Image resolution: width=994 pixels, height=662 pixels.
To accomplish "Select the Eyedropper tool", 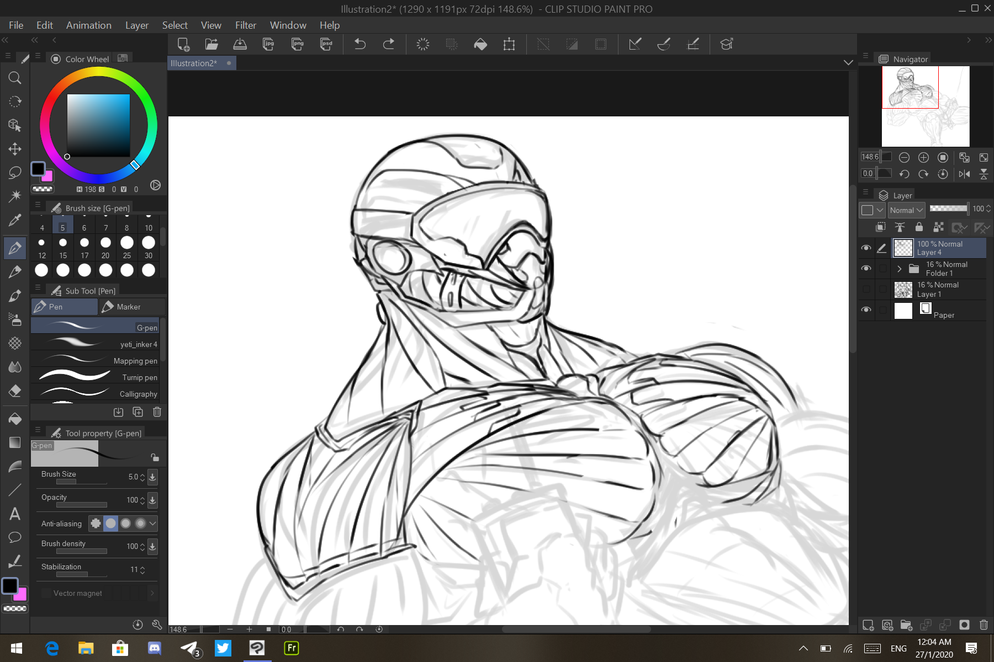I will click(x=15, y=220).
